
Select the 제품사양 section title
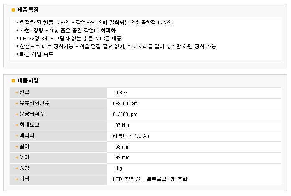tap(28, 81)
